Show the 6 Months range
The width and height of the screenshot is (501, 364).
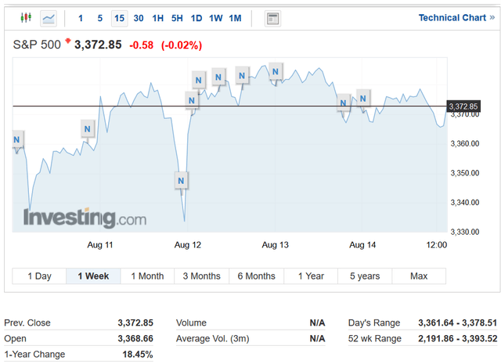coord(256,276)
